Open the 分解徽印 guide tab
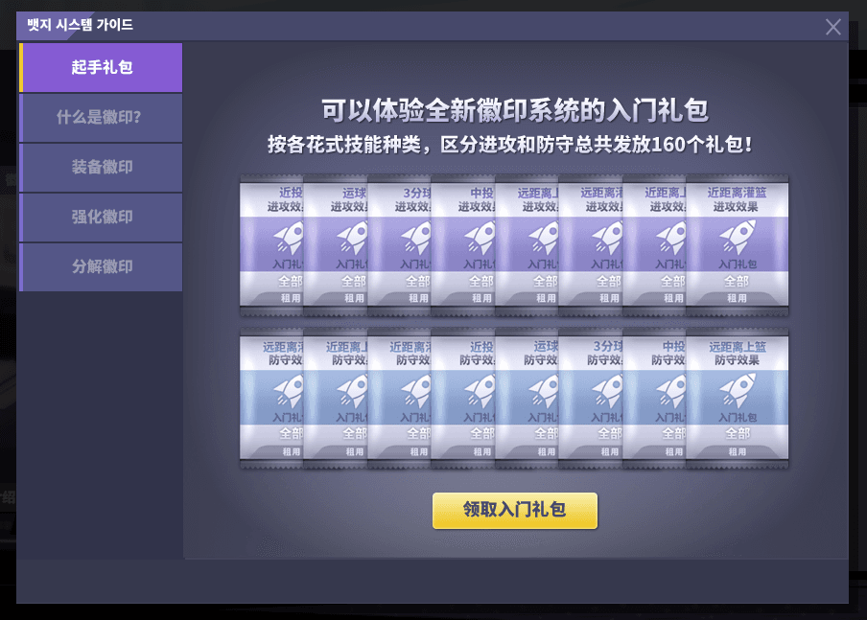Image resolution: width=867 pixels, height=620 pixels. click(101, 267)
